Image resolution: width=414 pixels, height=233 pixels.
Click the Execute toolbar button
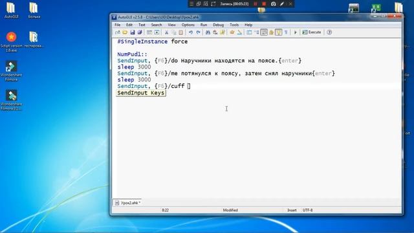coord(312,32)
